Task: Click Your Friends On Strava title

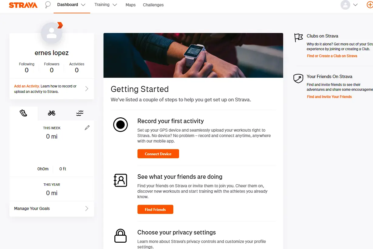Action: (330, 77)
